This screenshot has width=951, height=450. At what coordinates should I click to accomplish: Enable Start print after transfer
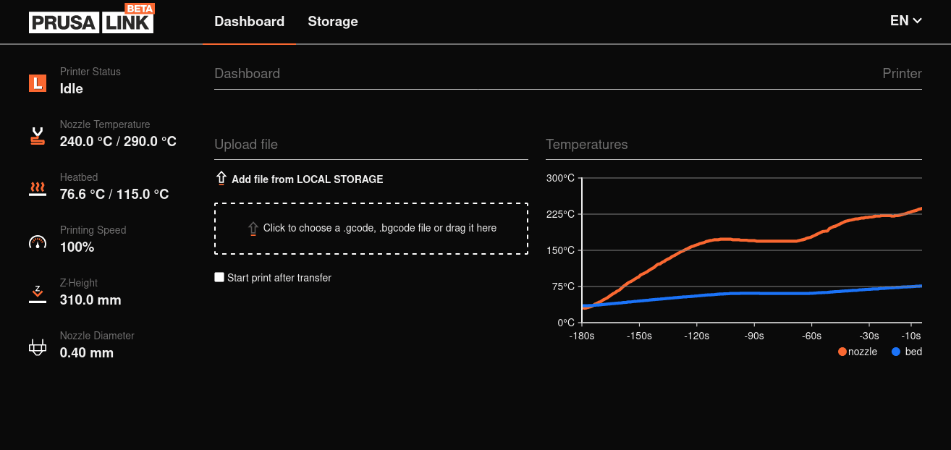coord(219,277)
